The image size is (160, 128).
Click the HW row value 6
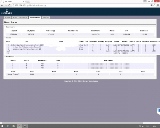(27, 53)
